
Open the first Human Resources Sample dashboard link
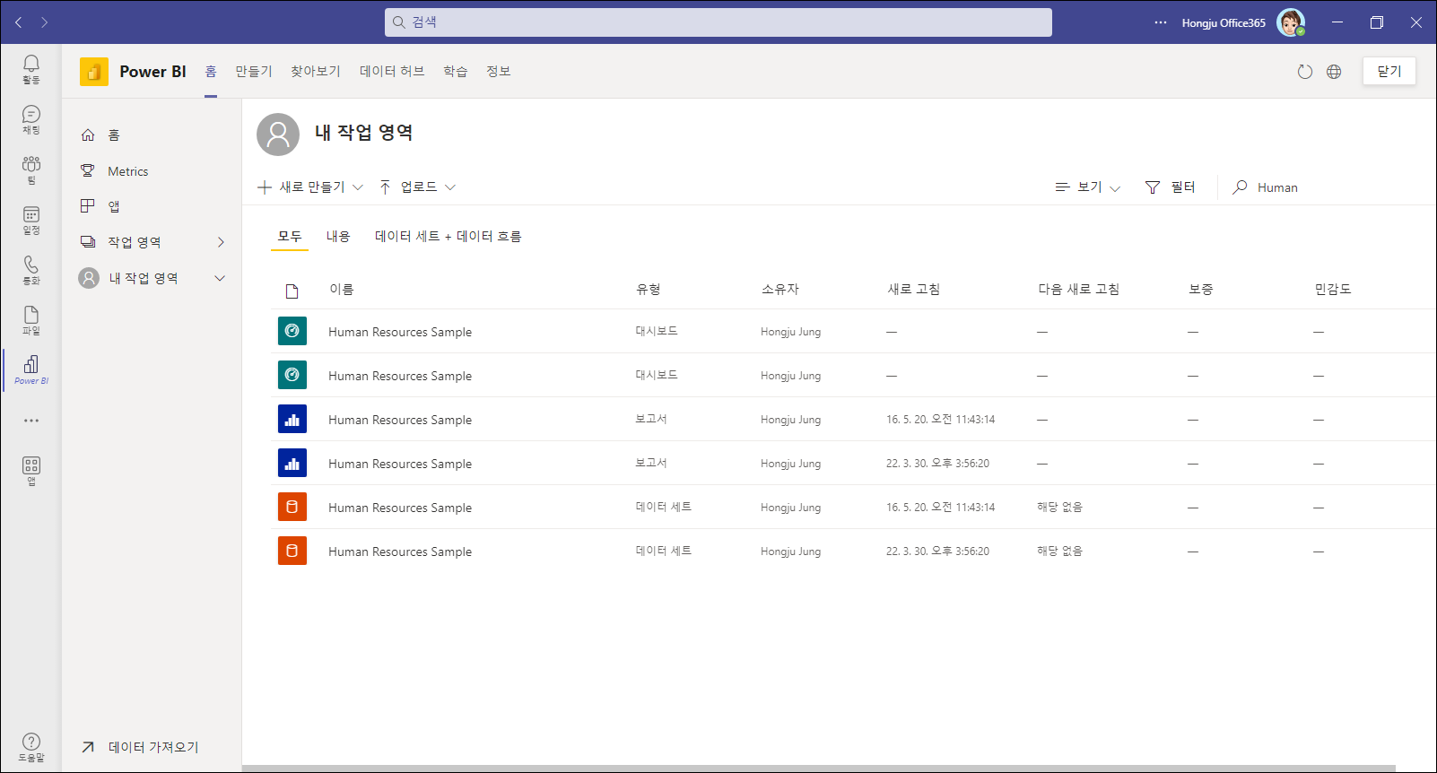coord(400,332)
